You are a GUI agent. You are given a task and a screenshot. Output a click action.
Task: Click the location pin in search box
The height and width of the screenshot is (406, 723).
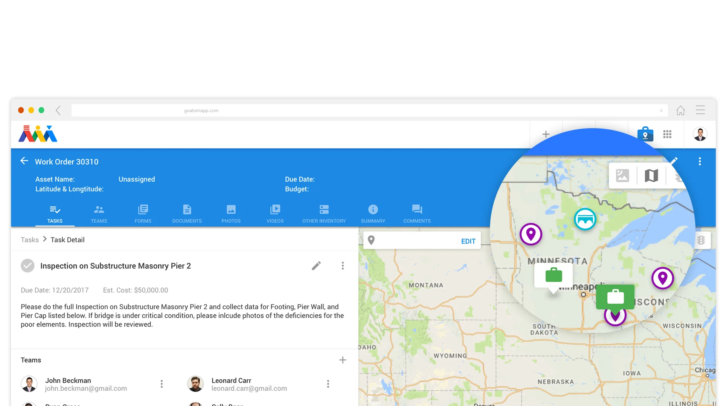click(371, 240)
